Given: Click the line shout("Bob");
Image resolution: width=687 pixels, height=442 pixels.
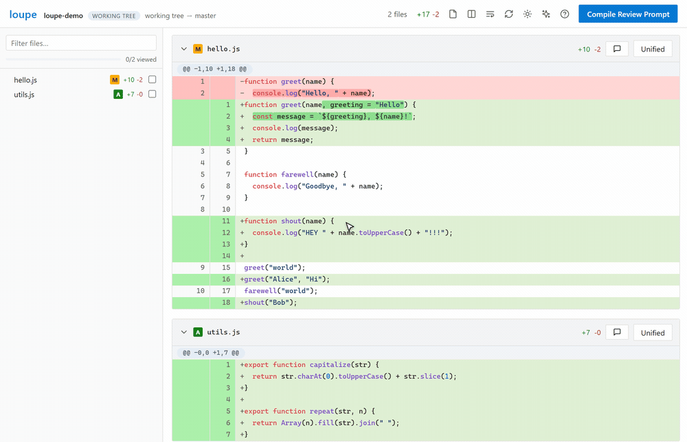Looking at the screenshot, I should point(426,303).
